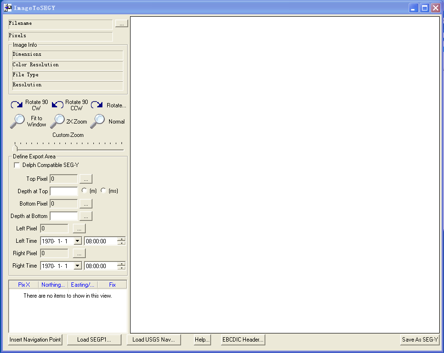Click the Left Pixel picker button
The height and width of the screenshot is (353, 444).
coord(79,228)
